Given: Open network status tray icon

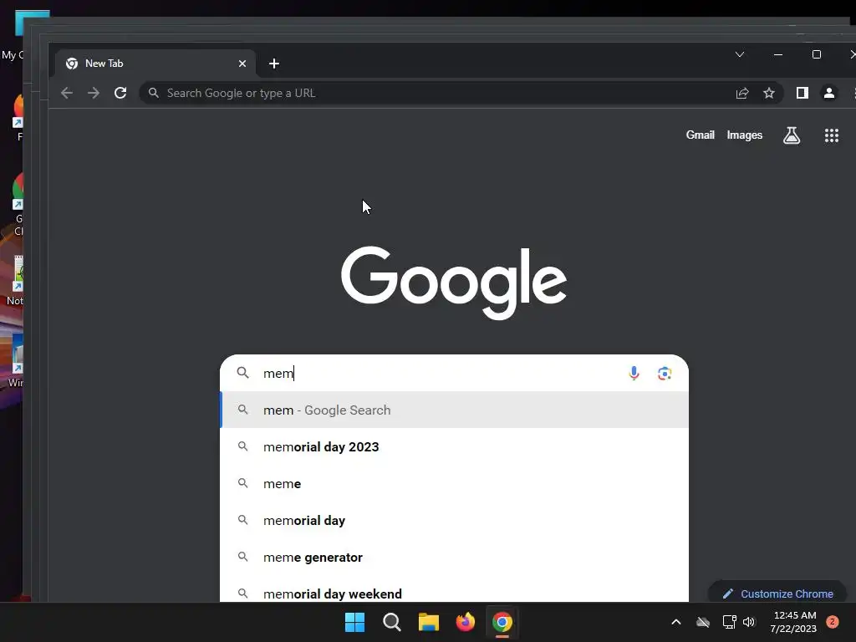Looking at the screenshot, I should pyautogui.click(x=729, y=622).
